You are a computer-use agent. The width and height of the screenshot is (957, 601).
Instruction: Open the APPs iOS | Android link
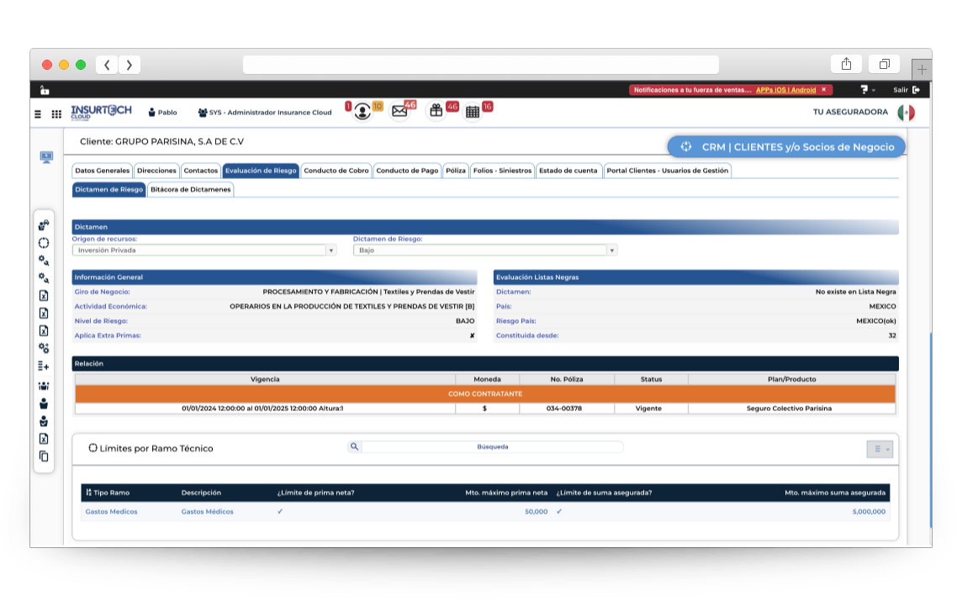point(786,90)
